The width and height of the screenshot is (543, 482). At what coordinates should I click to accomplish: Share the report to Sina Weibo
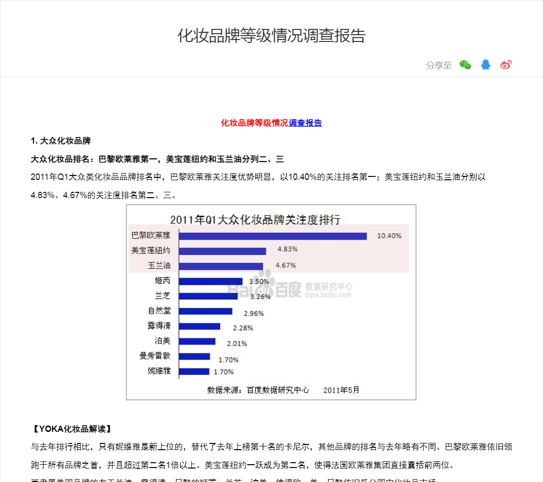(x=506, y=65)
